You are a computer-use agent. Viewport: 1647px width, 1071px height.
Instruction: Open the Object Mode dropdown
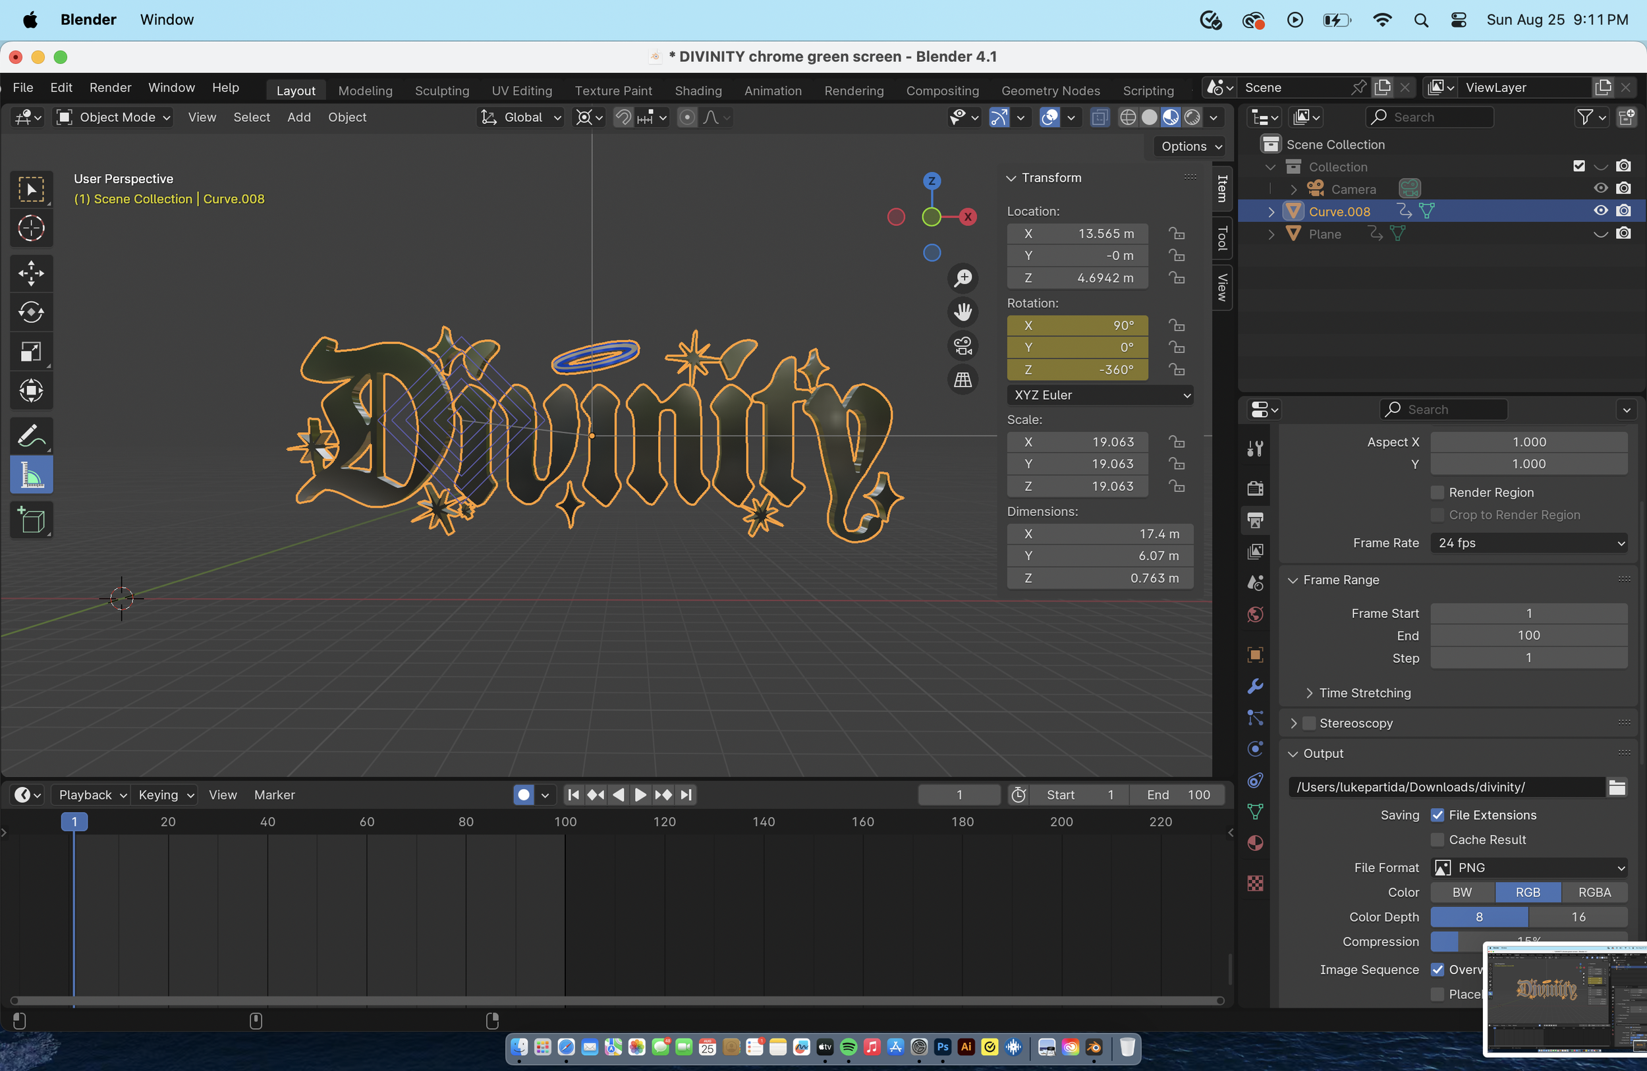tap(113, 117)
